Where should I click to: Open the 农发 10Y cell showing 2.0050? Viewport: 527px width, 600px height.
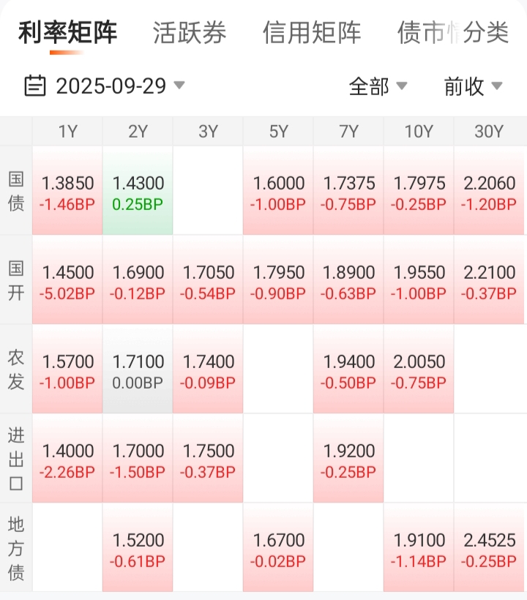(419, 370)
